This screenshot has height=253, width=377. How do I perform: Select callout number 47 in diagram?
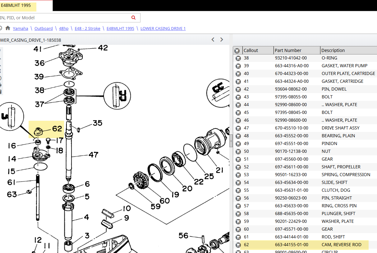(x=93, y=155)
